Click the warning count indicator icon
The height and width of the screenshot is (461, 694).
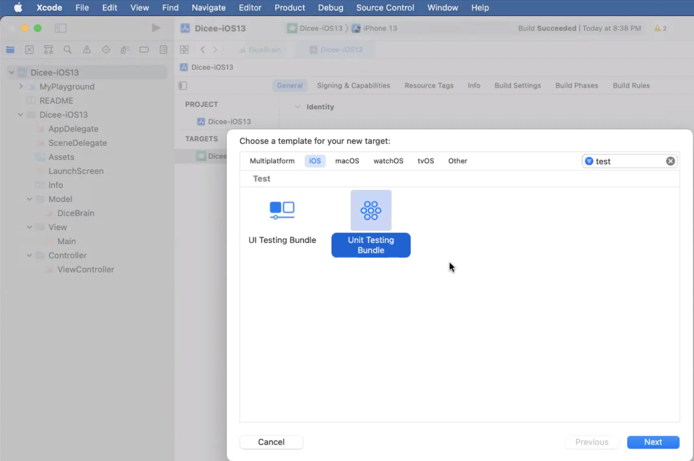pos(657,28)
